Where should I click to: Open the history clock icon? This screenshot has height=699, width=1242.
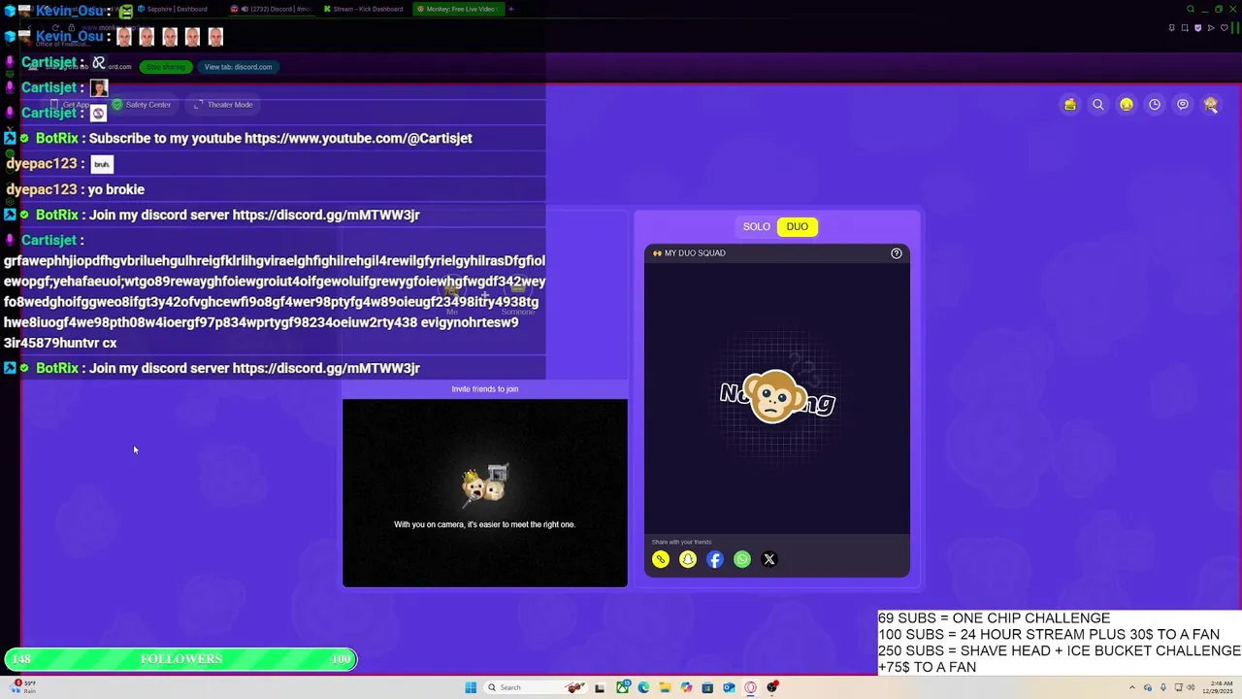[1155, 105]
